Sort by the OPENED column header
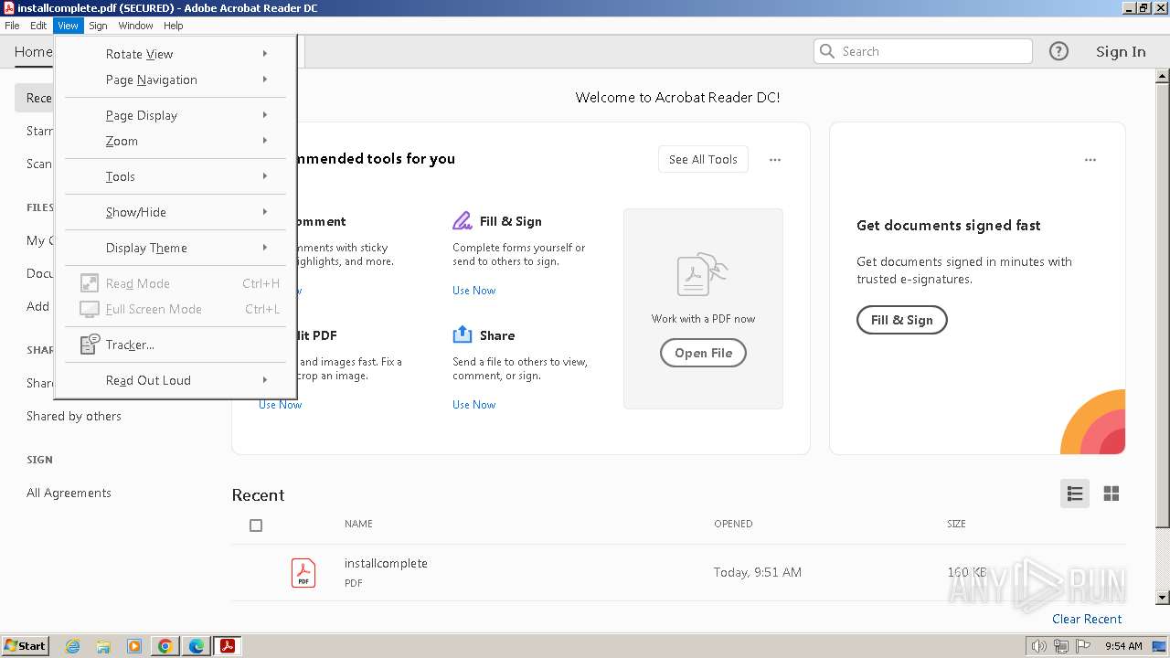The image size is (1170, 658). click(x=733, y=524)
